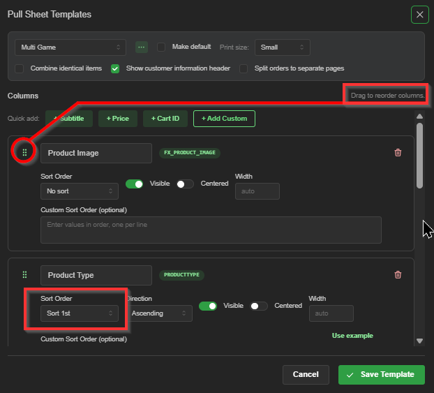Click the scrollbar up arrow
434x393 pixels.
[x=419, y=117]
